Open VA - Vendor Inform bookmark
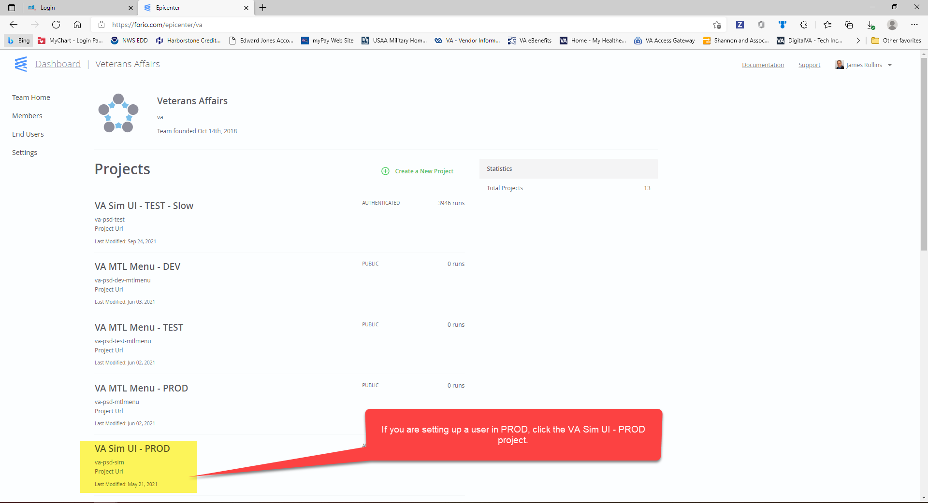This screenshot has height=503, width=928. [467, 41]
